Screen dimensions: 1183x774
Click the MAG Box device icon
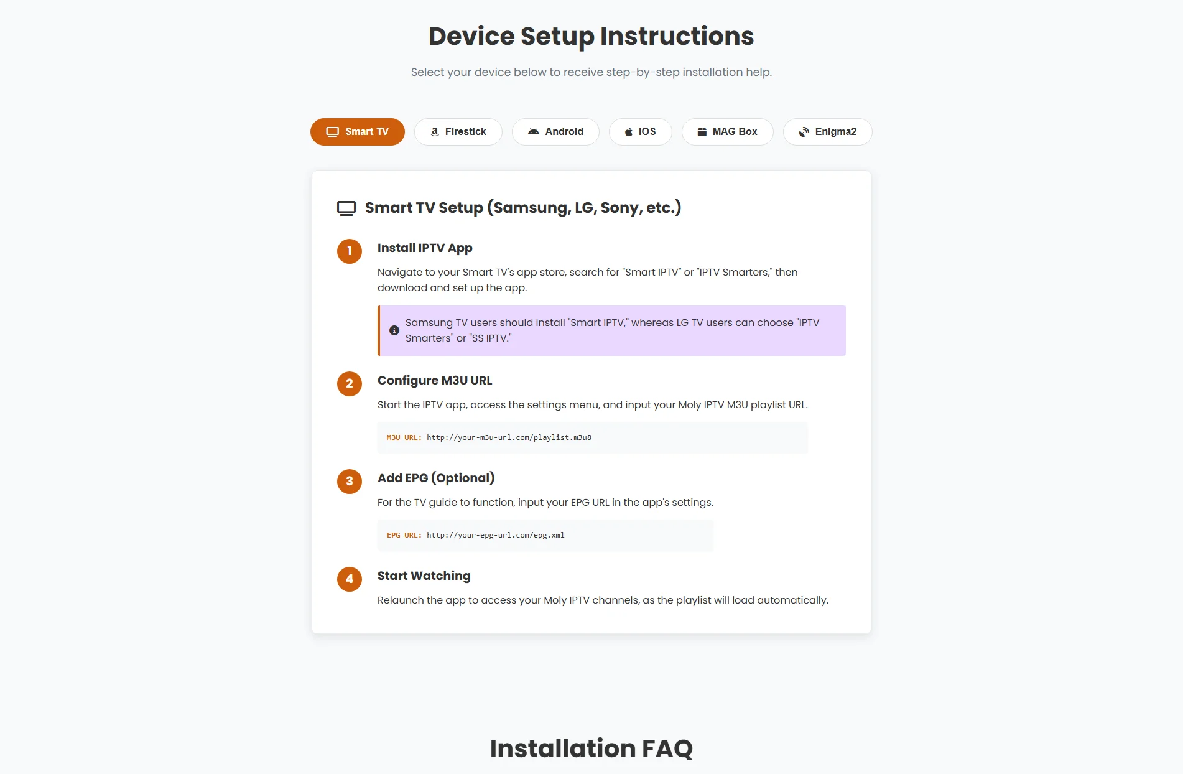tap(702, 131)
